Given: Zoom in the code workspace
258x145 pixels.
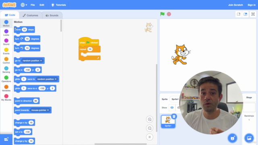Looking at the screenshot, I should 150,119.
